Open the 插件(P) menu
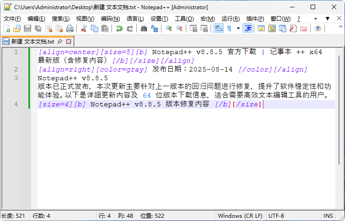345x221 pixels. [255, 19]
